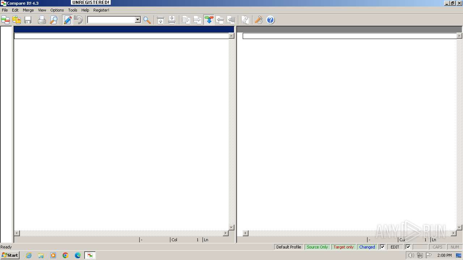463x260 pixels.
Task: Open print preview magnifier icon
Action: point(54,20)
